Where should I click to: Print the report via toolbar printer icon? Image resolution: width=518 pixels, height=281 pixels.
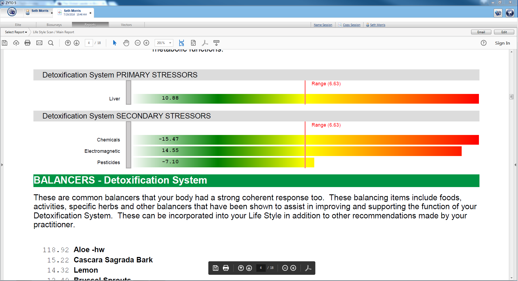click(27, 43)
